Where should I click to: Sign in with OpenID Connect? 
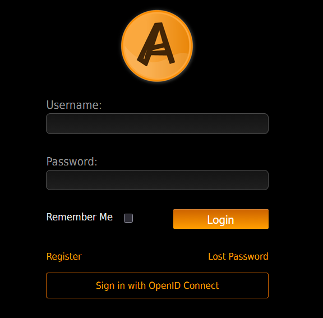point(157,285)
